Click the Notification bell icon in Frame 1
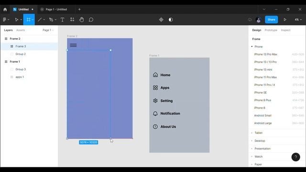 point(155,114)
